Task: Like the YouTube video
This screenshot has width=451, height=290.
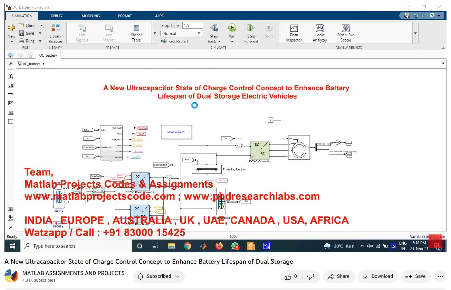Action: [291, 277]
